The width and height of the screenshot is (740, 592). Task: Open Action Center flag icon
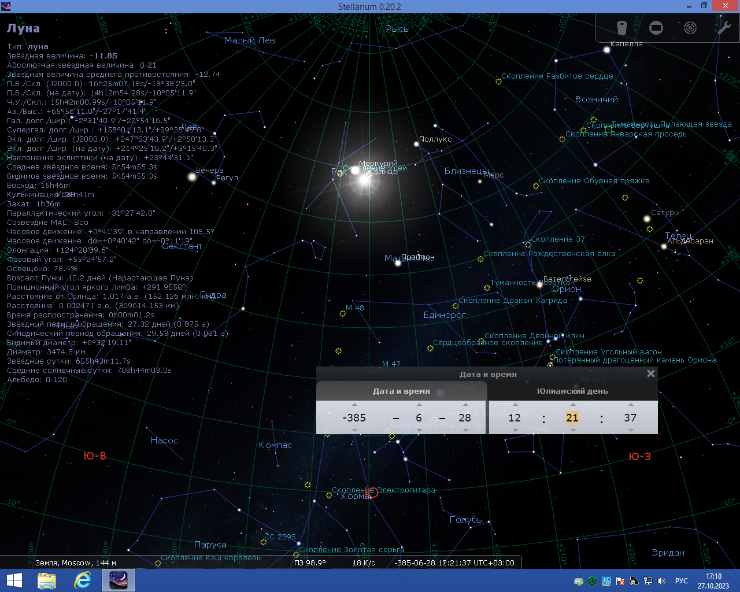[x=620, y=581]
